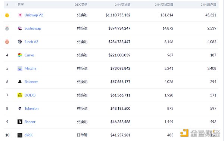Image resolution: width=224 pixels, height=141 pixels.
Task: Click the Bancor logo icon
Action: pyautogui.click(x=20, y=122)
